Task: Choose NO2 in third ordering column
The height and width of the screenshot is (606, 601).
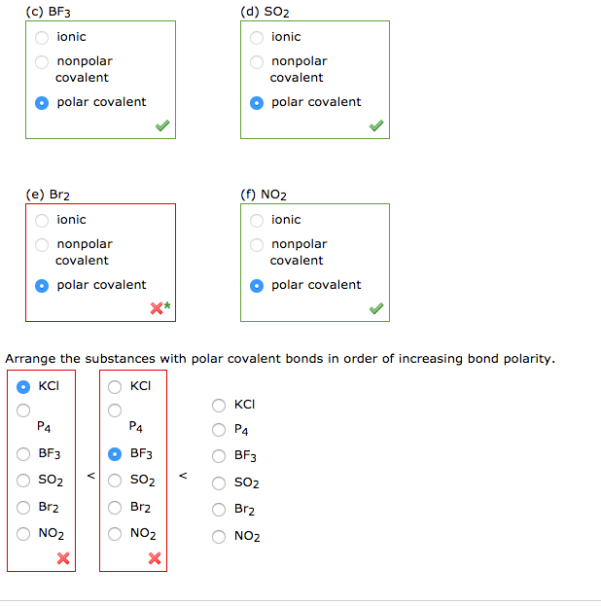Action: point(220,536)
